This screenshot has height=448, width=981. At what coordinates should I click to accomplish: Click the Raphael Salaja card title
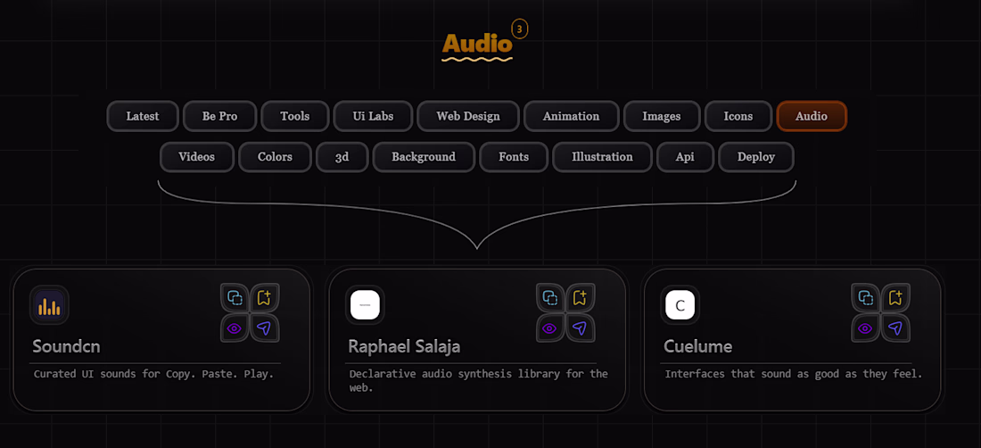pos(404,346)
